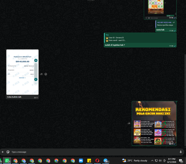React with emoji to the payment receipt
The image size is (186, 164).
[46, 74]
